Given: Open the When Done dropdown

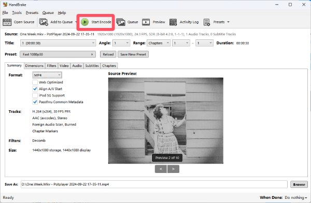Looking at the screenshot, I should tap(296, 197).
